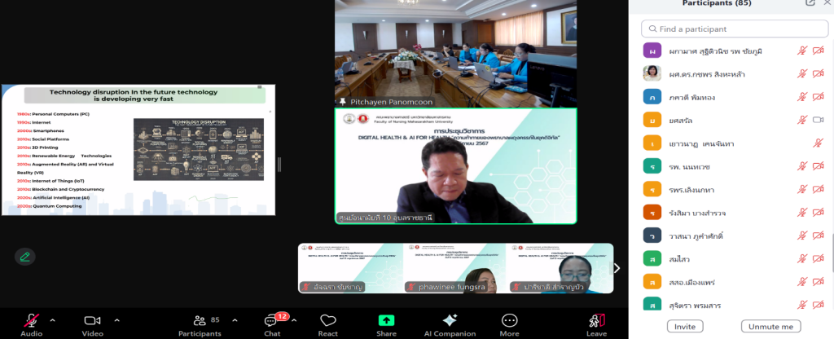Image resolution: width=834 pixels, height=339 pixels.
Task: Click muted mic icon for สมไสว
Action: 802,258
